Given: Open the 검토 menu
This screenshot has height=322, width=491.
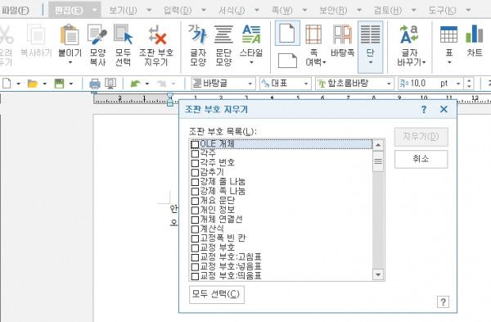Looking at the screenshot, I should click(x=388, y=11).
